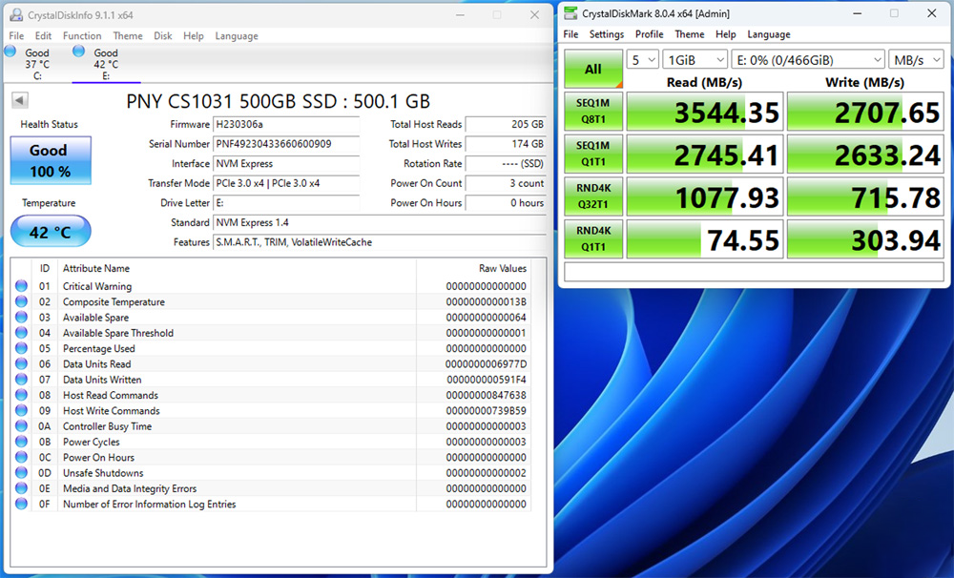Click status orb for Power Cycles row

[21, 441]
